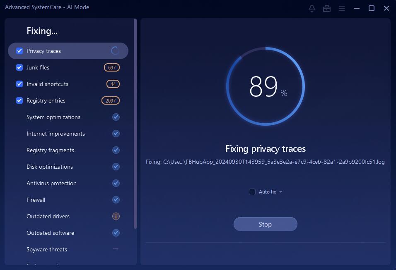396x270 pixels.
Task: Expand the Auto fix dropdown arrow
Action: pos(280,192)
